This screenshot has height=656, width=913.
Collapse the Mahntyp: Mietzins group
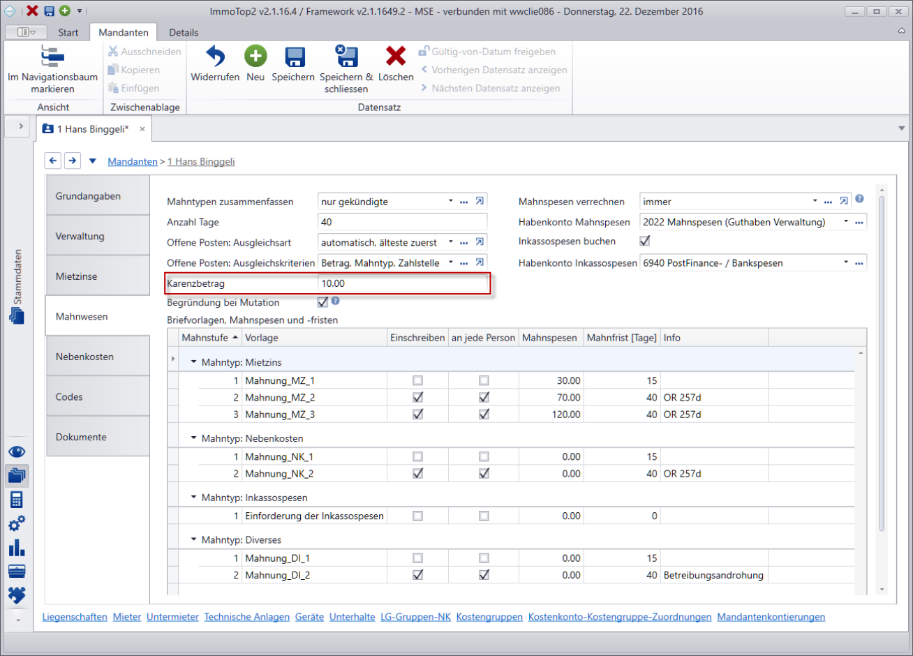click(x=194, y=363)
